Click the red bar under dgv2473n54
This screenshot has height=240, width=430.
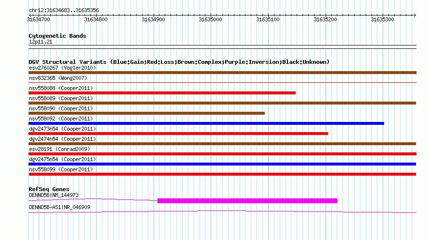178,134
